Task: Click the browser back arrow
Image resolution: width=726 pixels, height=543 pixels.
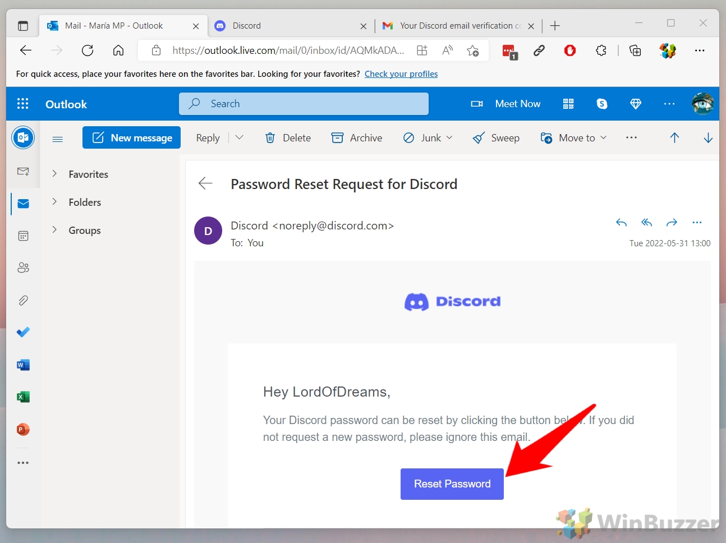Action: 26,50
